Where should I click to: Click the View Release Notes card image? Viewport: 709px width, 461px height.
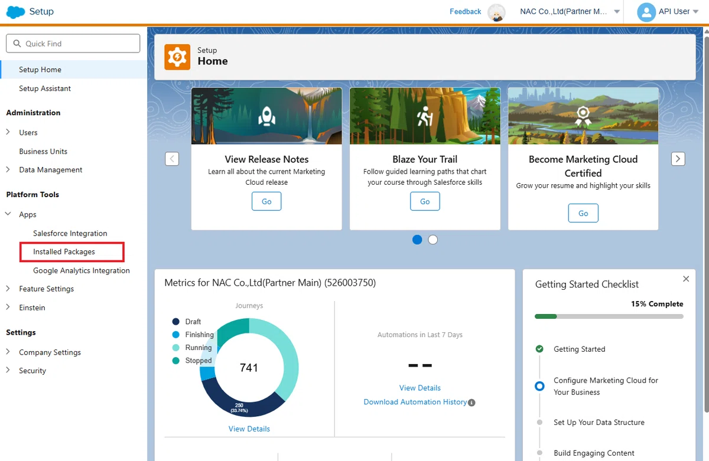pyautogui.click(x=266, y=116)
